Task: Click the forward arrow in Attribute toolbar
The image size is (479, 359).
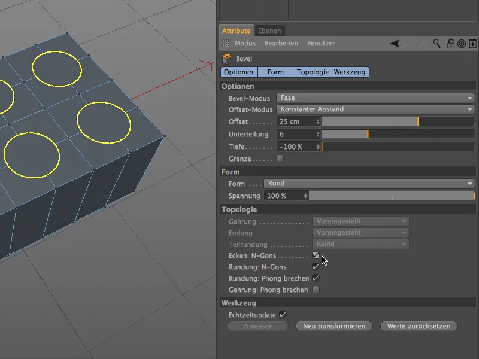Action: tap(406, 44)
